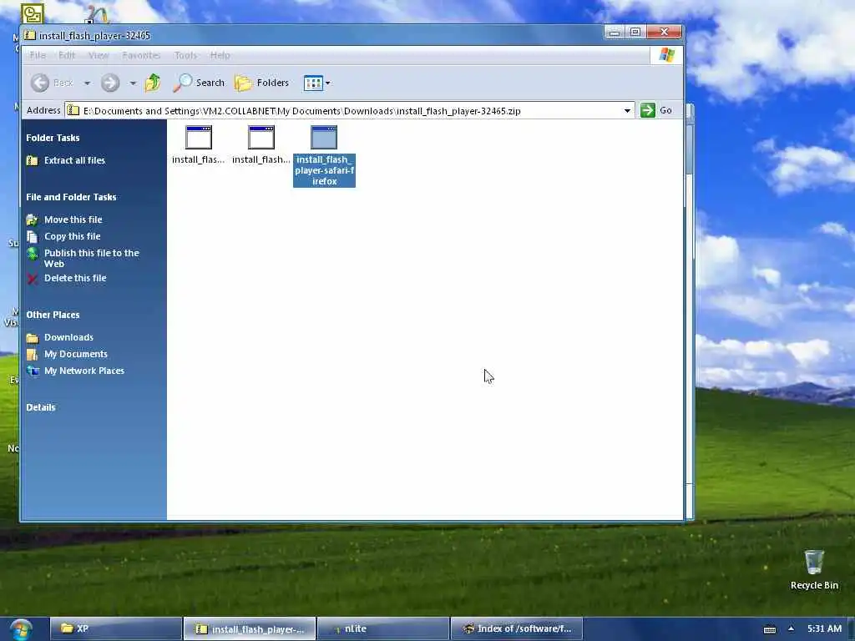
Task: Go up one folder level
Action: (153, 83)
